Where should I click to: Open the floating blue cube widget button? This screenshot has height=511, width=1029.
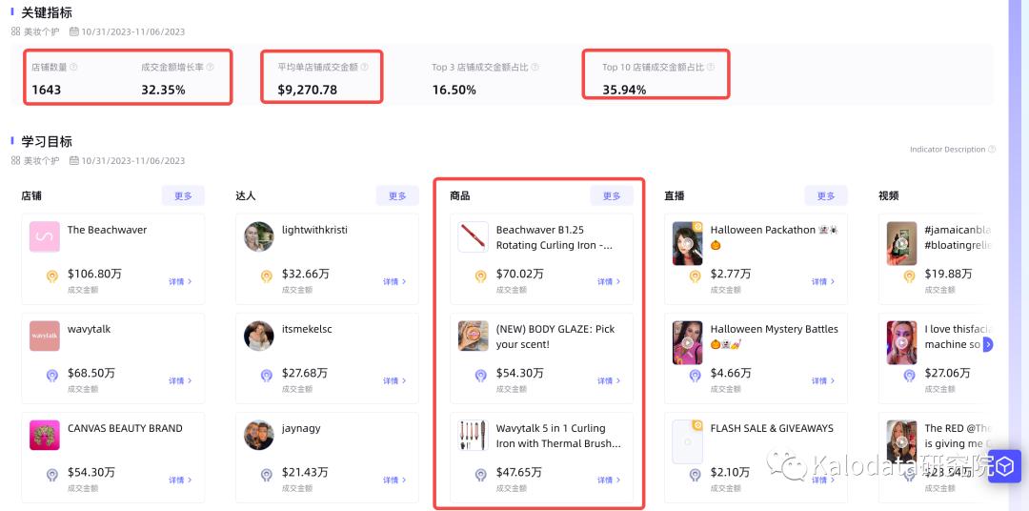tap(1005, 466)
